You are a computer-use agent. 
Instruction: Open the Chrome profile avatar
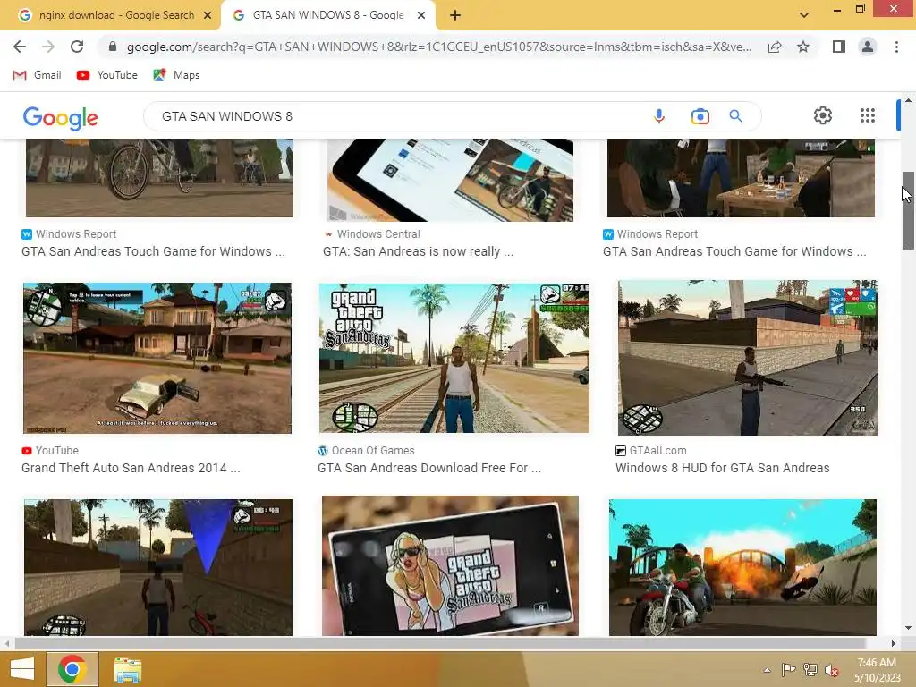tap(868, 47)
